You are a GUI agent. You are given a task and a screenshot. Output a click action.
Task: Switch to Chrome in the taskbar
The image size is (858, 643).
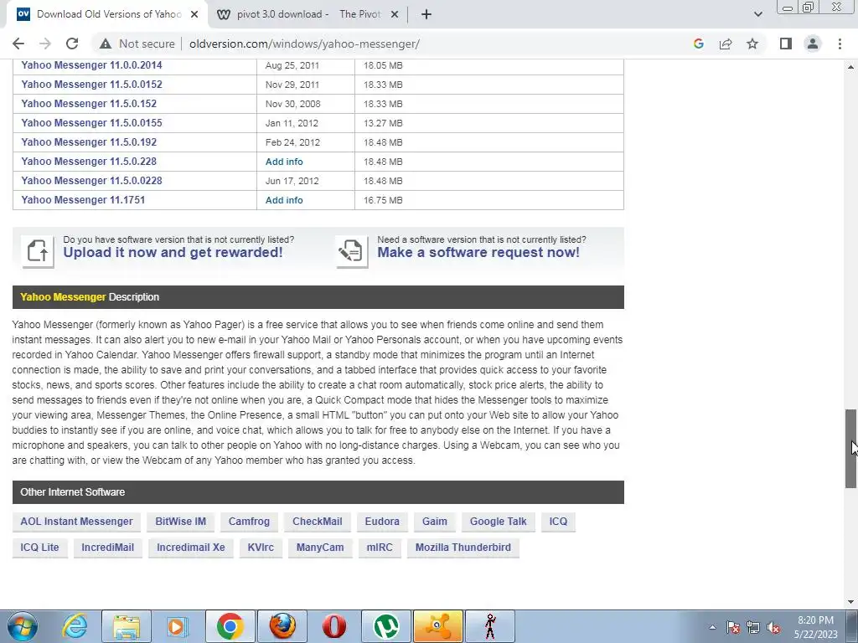point(230,626)
